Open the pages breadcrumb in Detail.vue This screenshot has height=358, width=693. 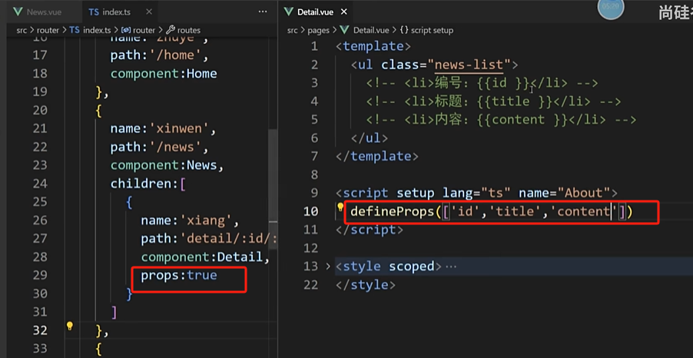(319, 30)
